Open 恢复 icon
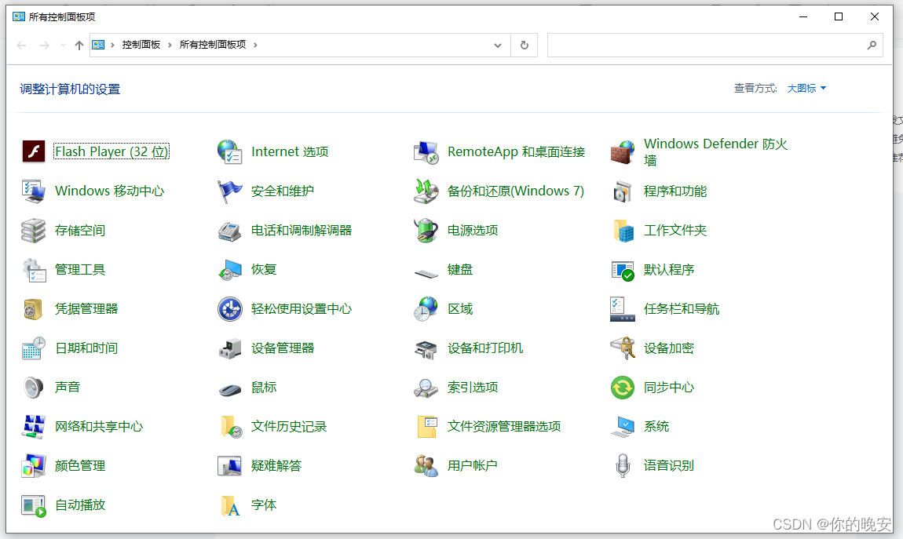The image size is (903, 539). click(x=230, y=270)
